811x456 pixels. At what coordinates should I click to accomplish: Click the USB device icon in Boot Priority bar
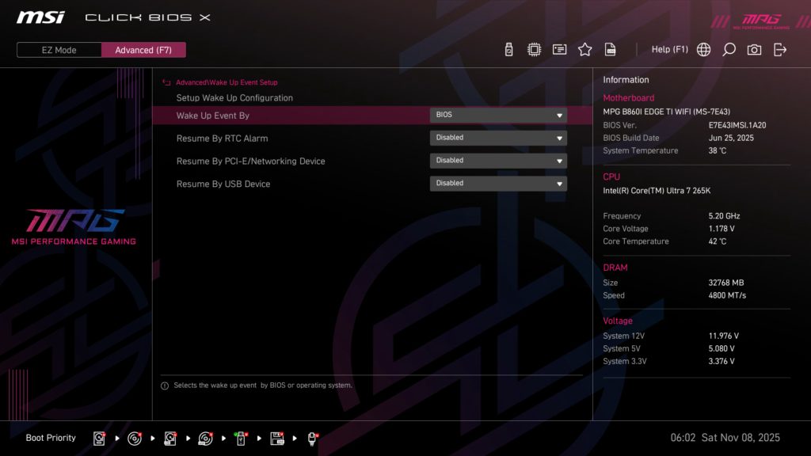coord(240,437)
